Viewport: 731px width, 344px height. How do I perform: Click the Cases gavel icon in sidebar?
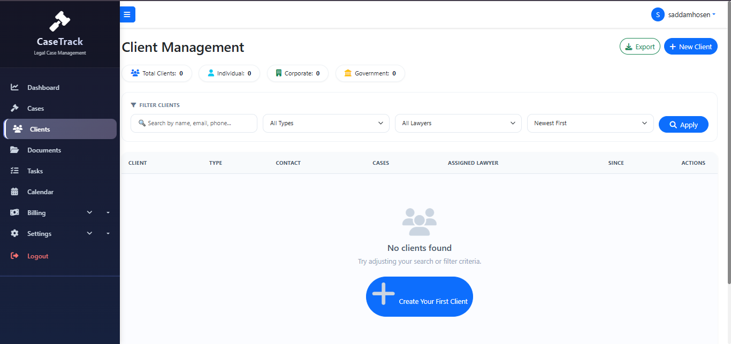click(x=15, y=108)
